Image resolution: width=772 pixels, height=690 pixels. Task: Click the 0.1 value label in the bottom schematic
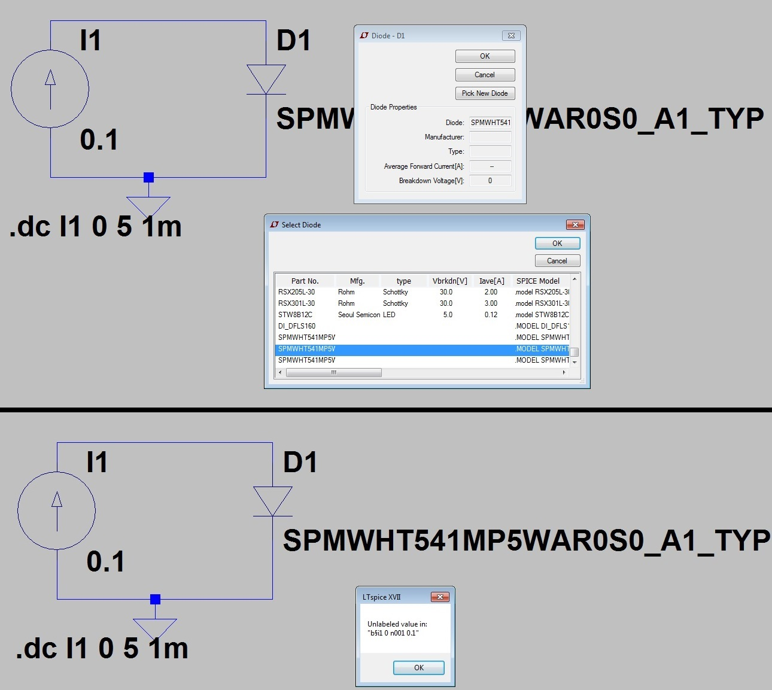[x=105, y=561]
